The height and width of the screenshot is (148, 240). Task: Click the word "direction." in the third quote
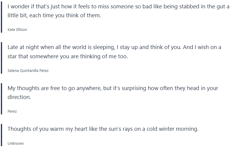(x=19, y=97)
